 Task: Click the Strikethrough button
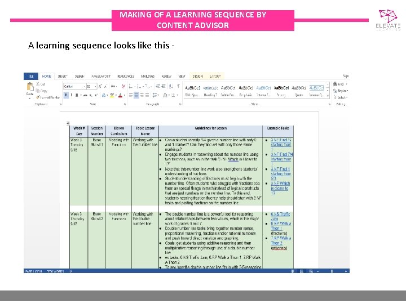click(x=85, y=95)
